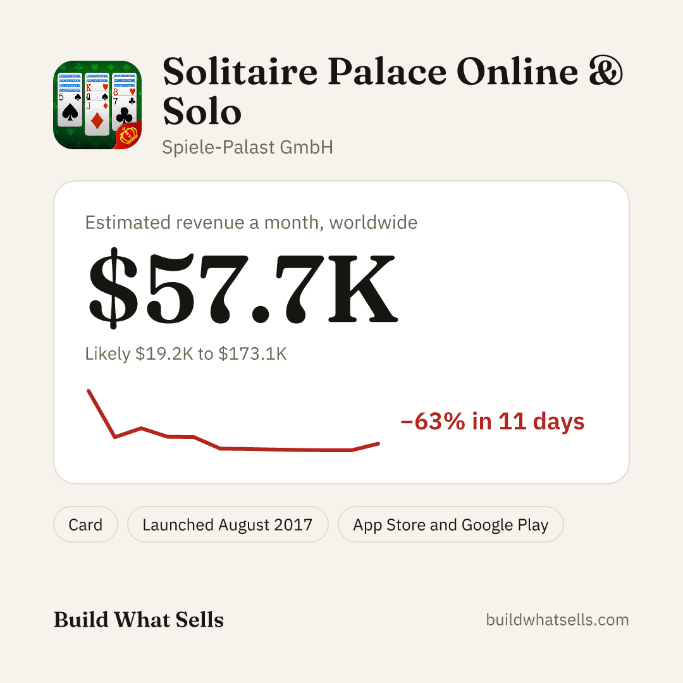The image size is (683, 683).
Task: Click the diamond card in app icon
Action: tap(97, 104)
